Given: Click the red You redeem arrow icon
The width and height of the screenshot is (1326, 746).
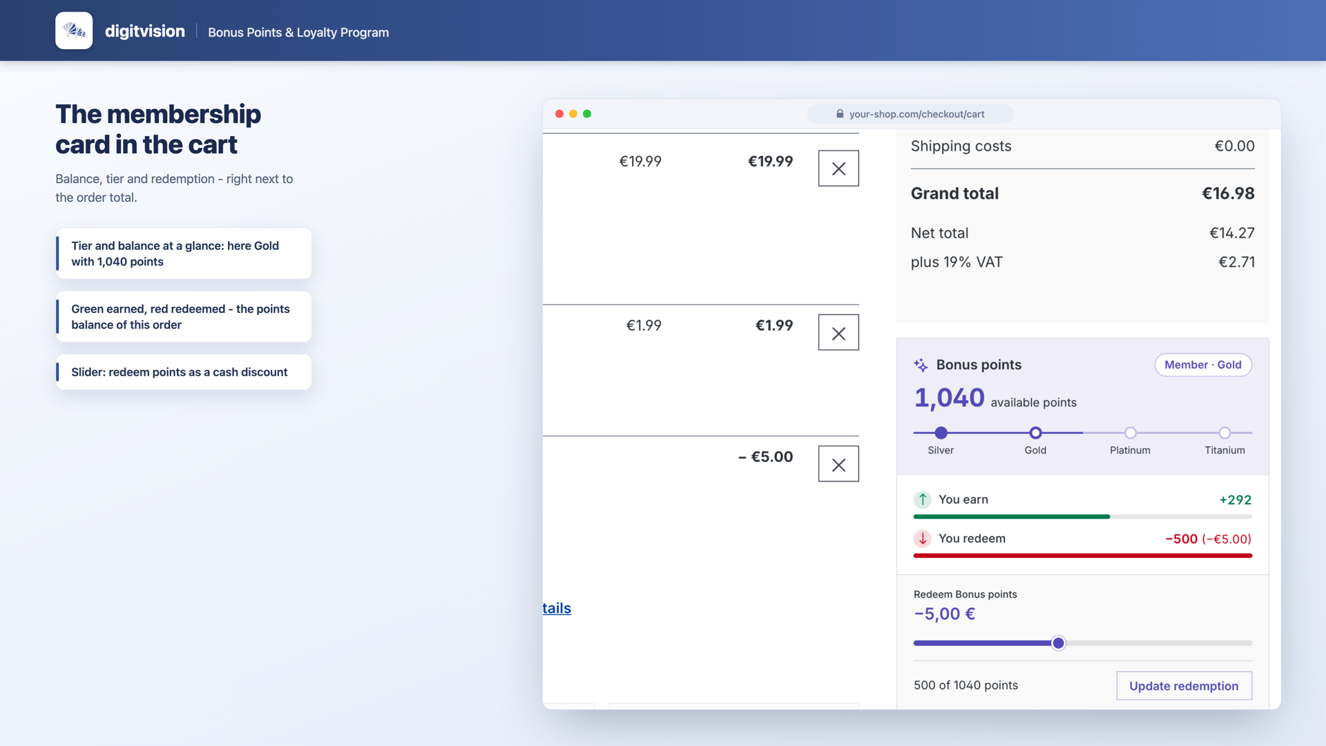Looking at the screenshot, I should tap(923, 539).
